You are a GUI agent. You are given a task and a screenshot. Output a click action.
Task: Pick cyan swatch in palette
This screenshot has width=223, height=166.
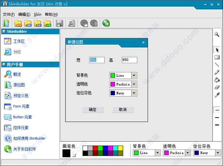115,148
